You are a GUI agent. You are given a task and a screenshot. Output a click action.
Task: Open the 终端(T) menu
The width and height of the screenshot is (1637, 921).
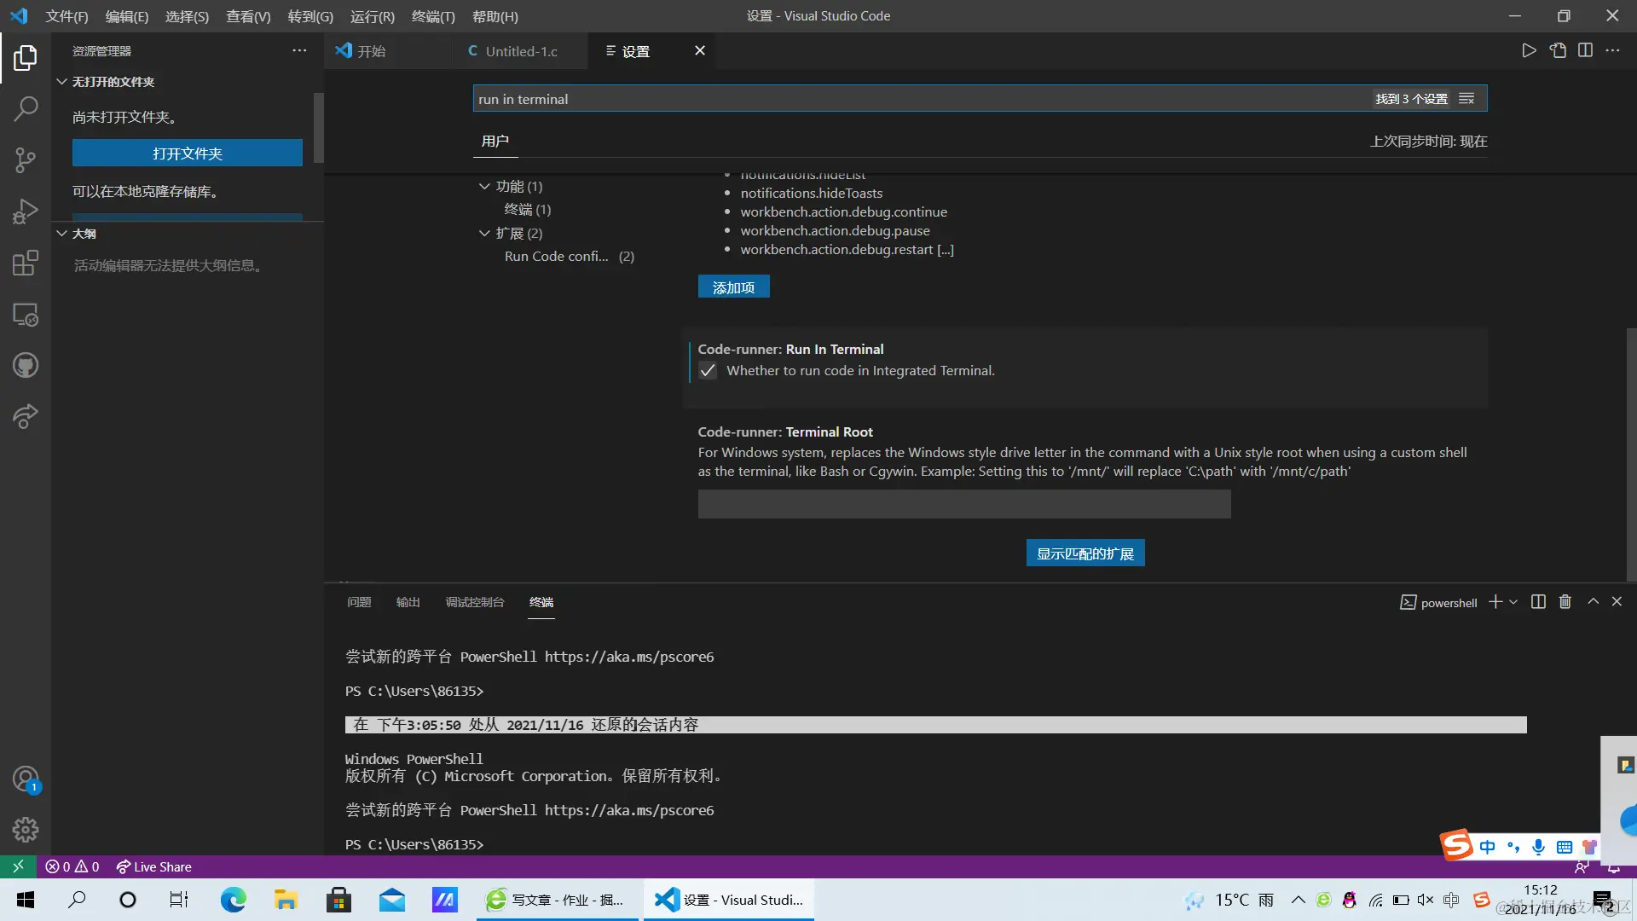pyautogui.click(x=433, y=16)
